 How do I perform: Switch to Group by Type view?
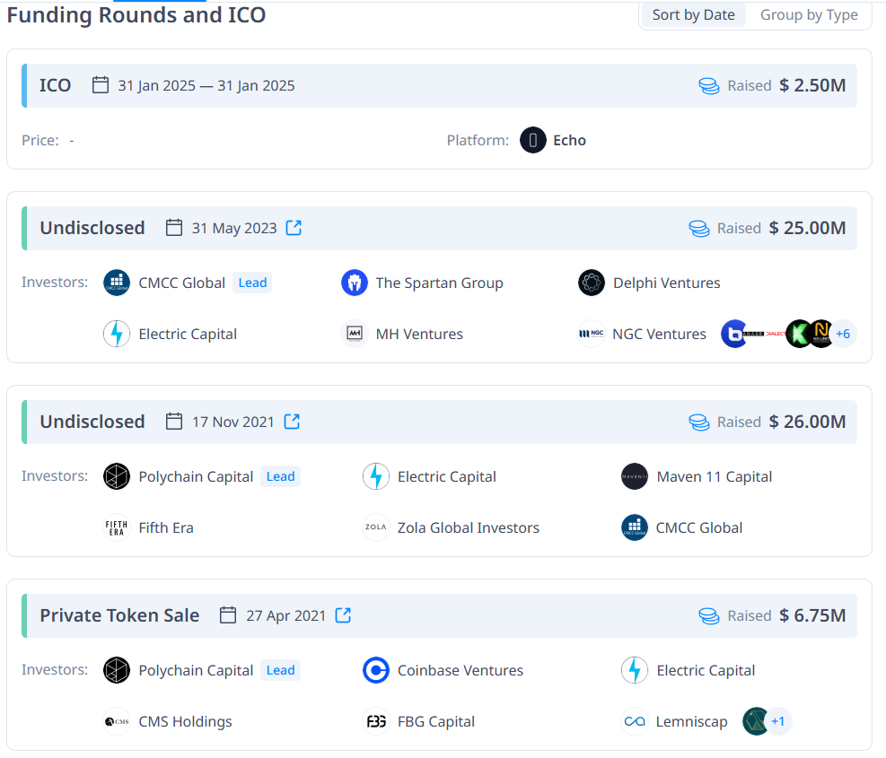pos(809,14)
